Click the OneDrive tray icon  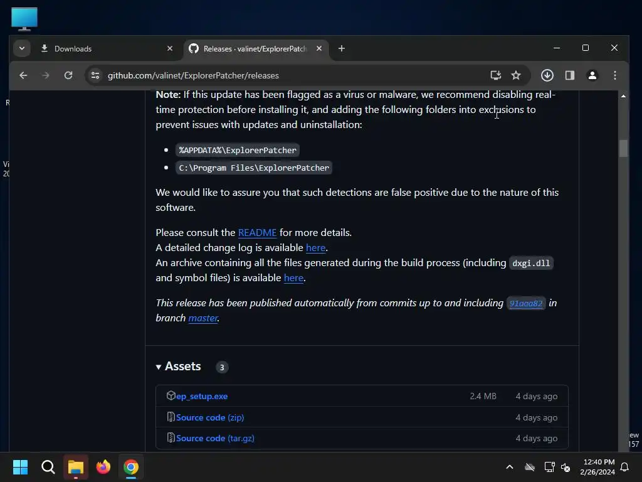tap(530, 467)
